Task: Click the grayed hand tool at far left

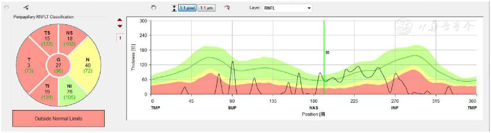Action: [6, 8]
